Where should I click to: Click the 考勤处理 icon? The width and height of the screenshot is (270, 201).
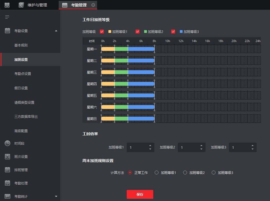pos(7,183)
